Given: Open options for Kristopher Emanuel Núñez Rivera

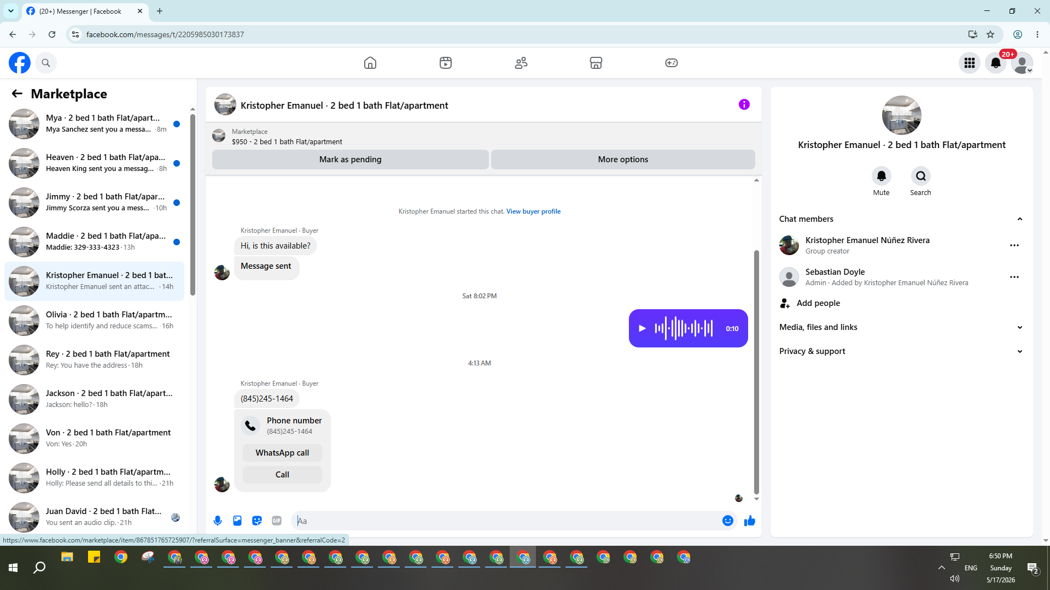Looking at the screenshot, I should pyautogui.click(x=1014, y=245).
